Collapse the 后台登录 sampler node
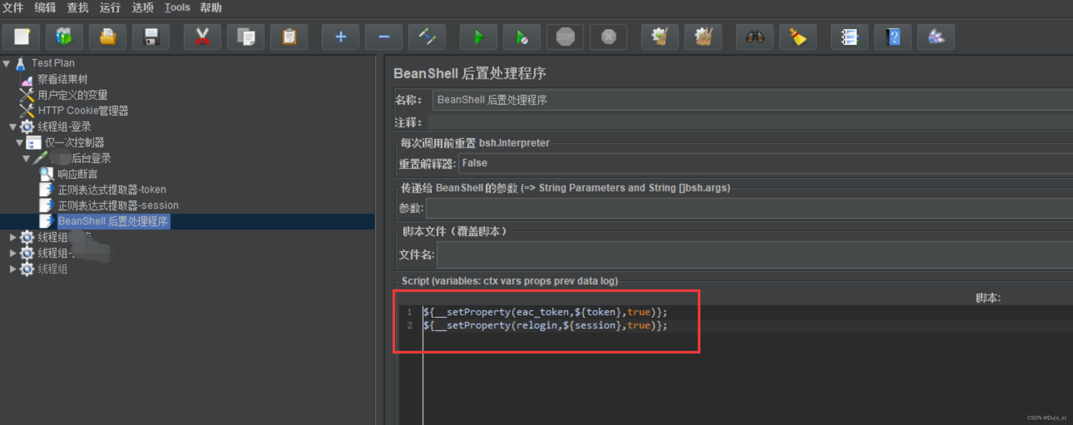Image resolution: width=1073 pixels, height=425 pixels. point(26,158)
